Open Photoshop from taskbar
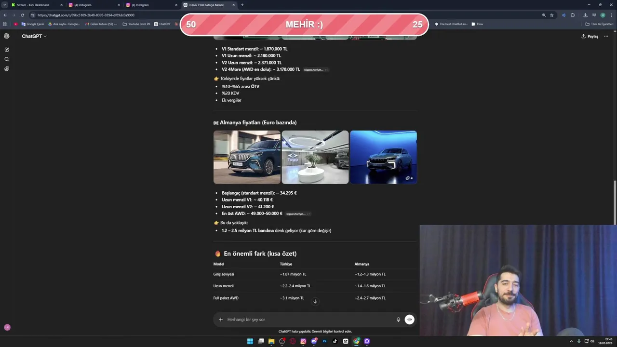The width and height of the screenshot is (617, 347). [x=324, y=341]
